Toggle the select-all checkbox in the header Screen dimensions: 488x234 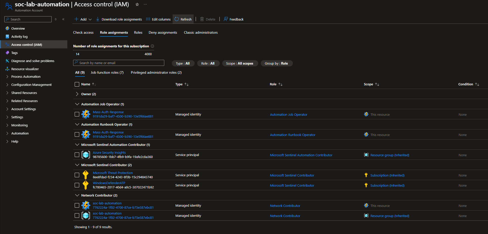(x=77, y=84)
